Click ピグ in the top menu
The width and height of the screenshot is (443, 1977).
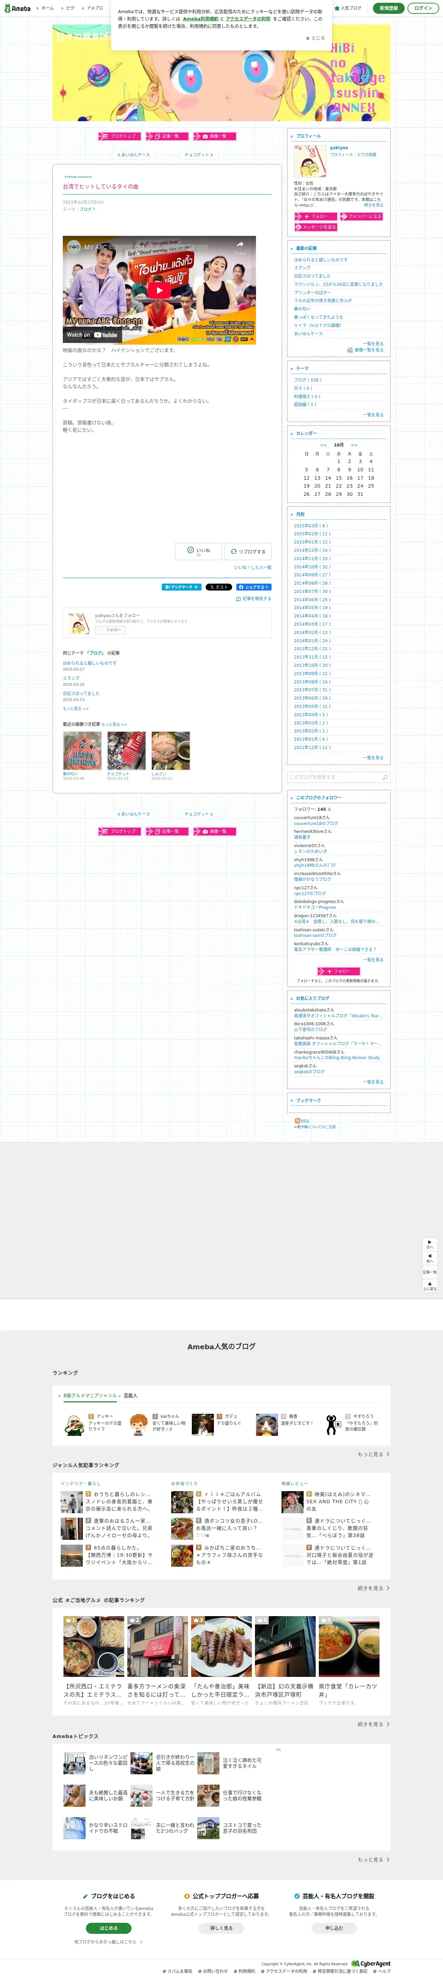(70, 8)
